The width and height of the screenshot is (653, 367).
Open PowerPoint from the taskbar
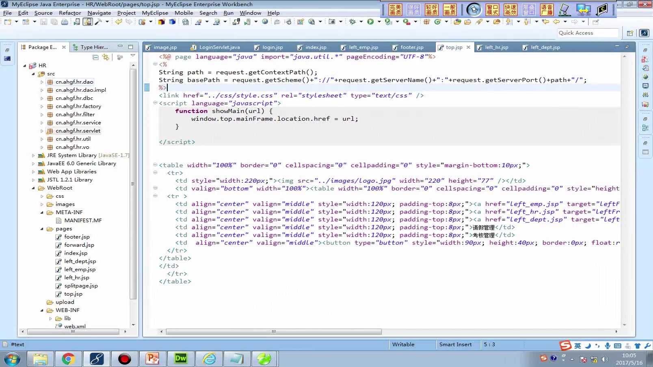[x=152, y=359]
